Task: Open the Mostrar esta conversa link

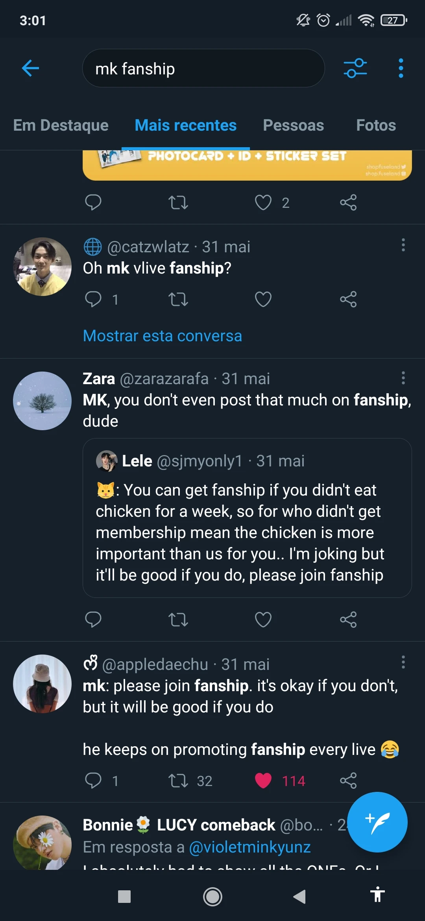Action: [x=163, y=336]
